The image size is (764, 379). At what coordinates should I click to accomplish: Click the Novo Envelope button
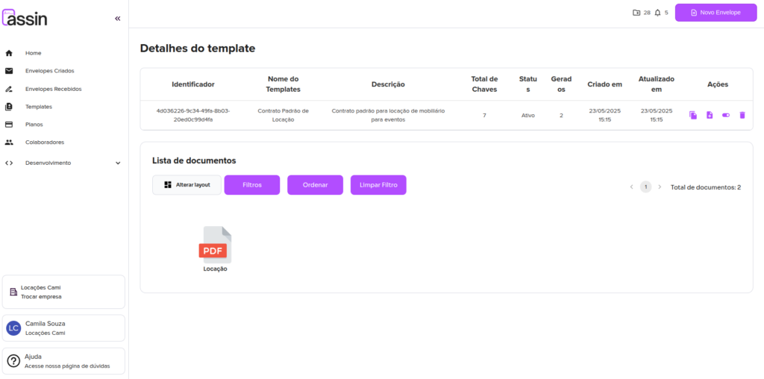point(716,13)
